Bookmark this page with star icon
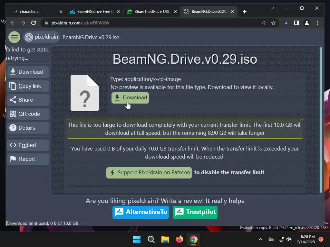Image resolution: width=330 pixels, height=247 pixels. [x=273, y=23]
